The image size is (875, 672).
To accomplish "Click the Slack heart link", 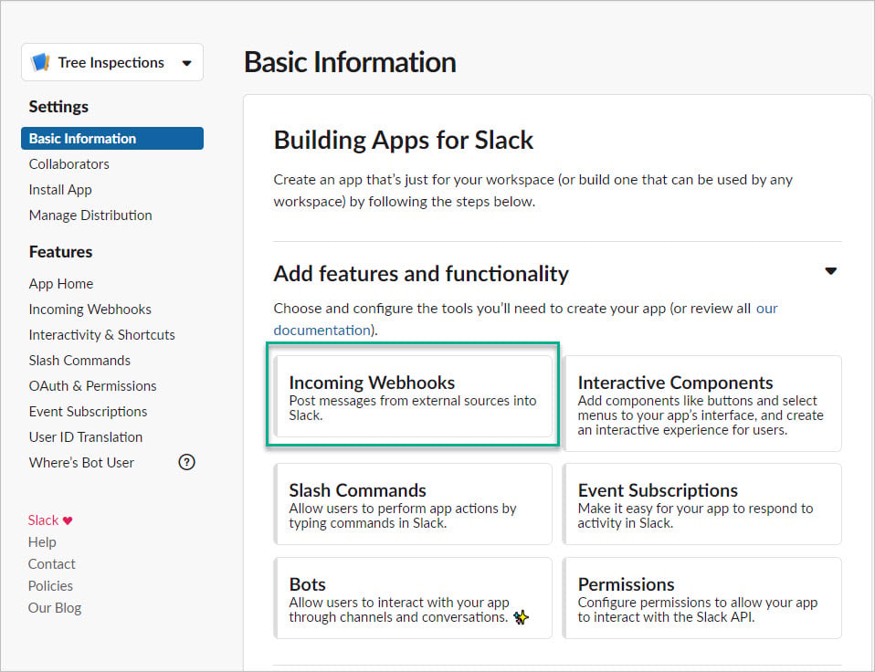I will (x=50, y=520).
